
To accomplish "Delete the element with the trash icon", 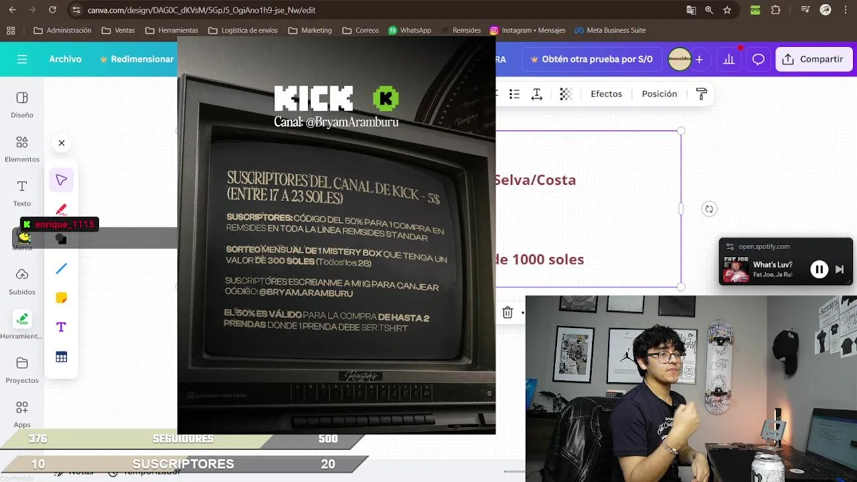I will click(508, 313).
